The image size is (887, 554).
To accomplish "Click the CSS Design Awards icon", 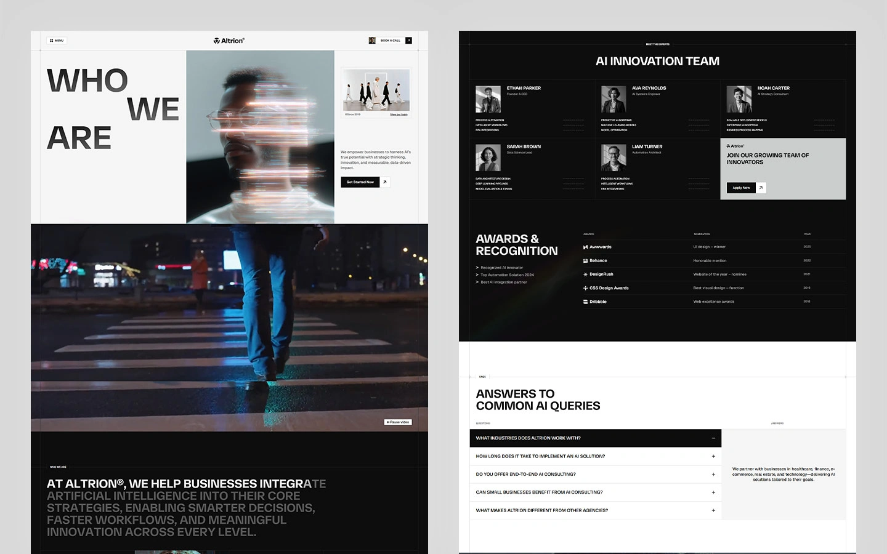I will click(586, 288).
